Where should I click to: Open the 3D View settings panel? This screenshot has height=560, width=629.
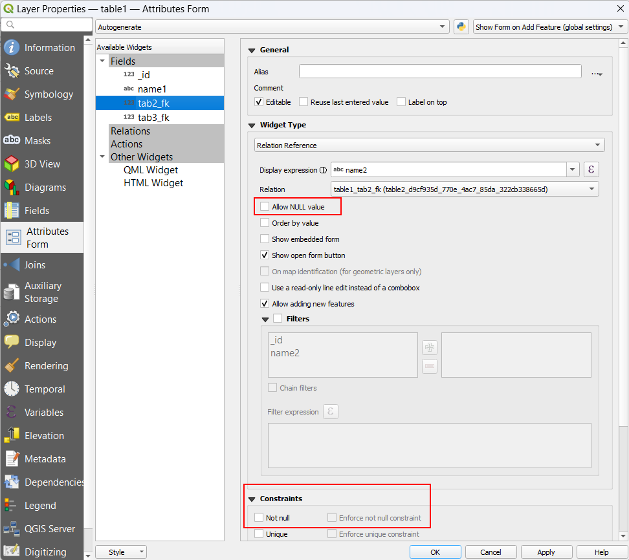[41, 164]
